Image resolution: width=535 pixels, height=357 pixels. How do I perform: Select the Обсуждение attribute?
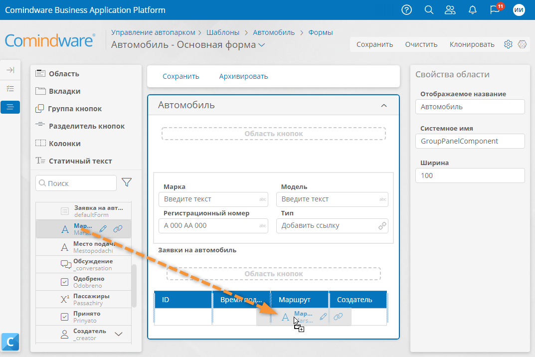point(84,264)
